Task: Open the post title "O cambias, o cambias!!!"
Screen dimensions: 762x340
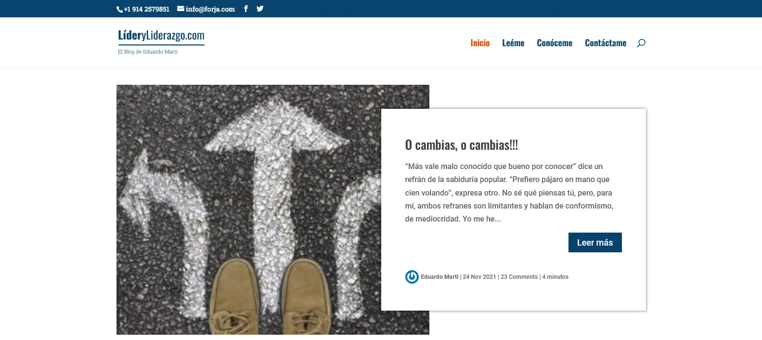Action: (461, 145)
